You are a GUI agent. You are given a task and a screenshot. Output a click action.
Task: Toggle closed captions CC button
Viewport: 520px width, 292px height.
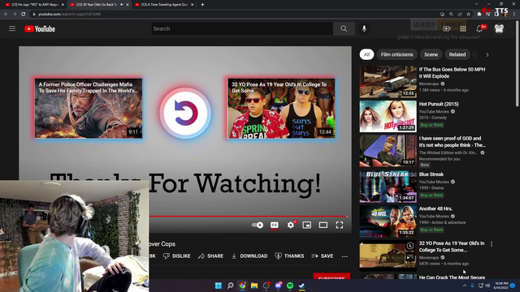click(x=275, y=225)
